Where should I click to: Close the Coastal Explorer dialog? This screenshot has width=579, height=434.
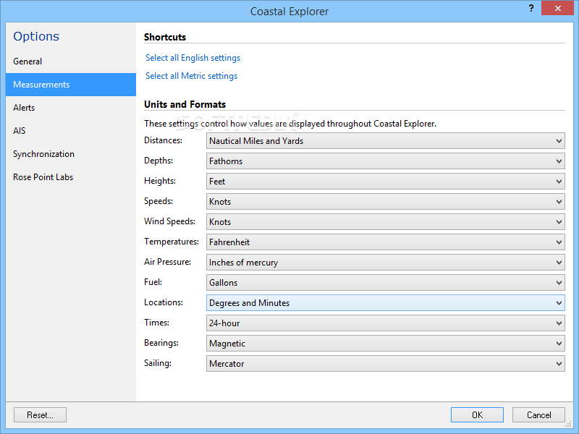pos(557,8)
